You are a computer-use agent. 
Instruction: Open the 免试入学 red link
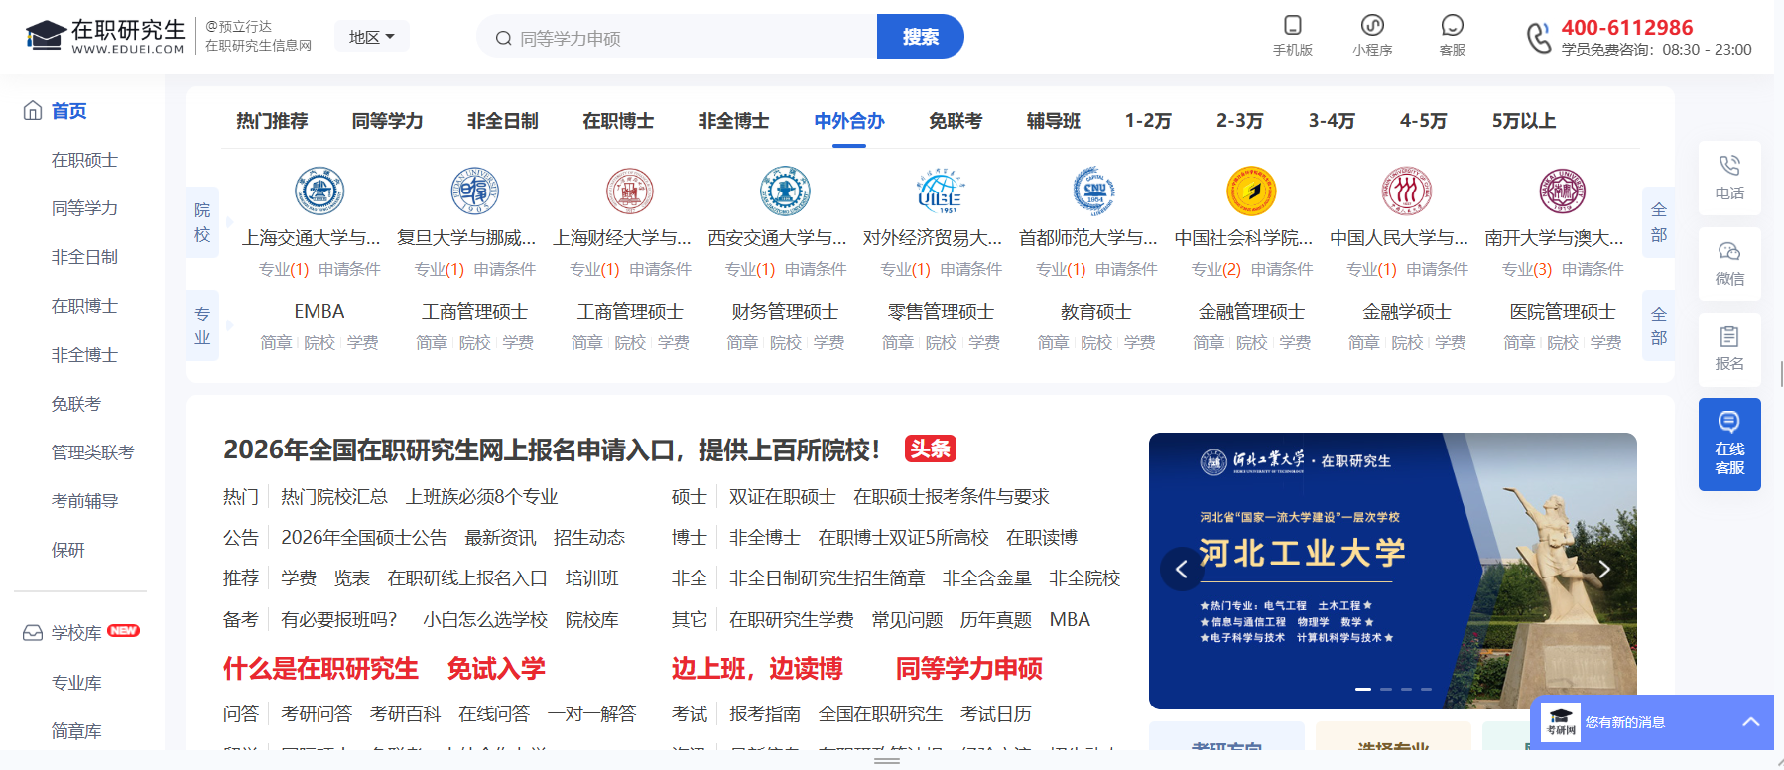pos(496,668)
